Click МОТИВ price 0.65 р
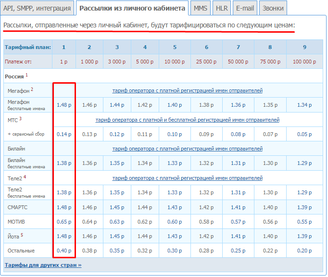This screenshot has height=277, width=328. pyautogui.click(x=64, y=222)
